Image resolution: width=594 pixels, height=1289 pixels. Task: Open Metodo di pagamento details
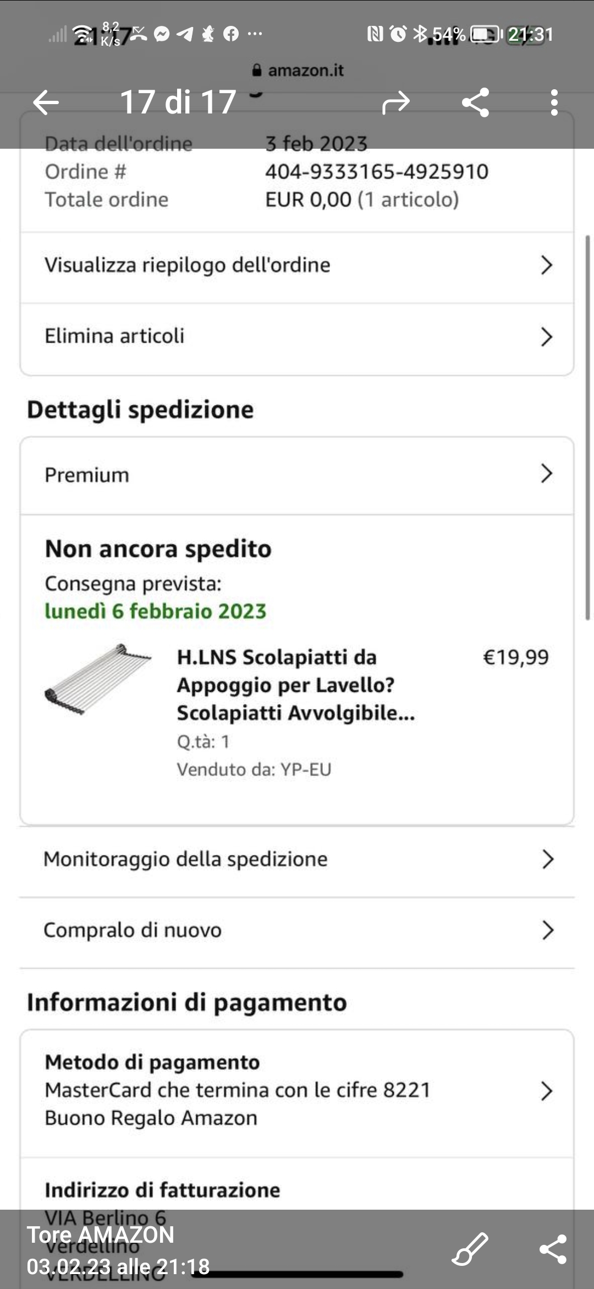[x=297, y=1090]
